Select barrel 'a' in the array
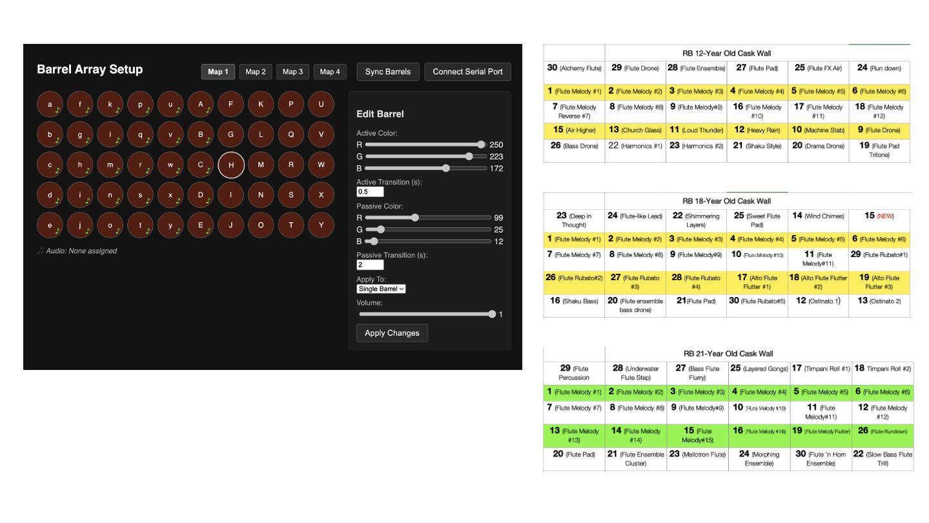929x523 pixels. (x=50, y=104)
